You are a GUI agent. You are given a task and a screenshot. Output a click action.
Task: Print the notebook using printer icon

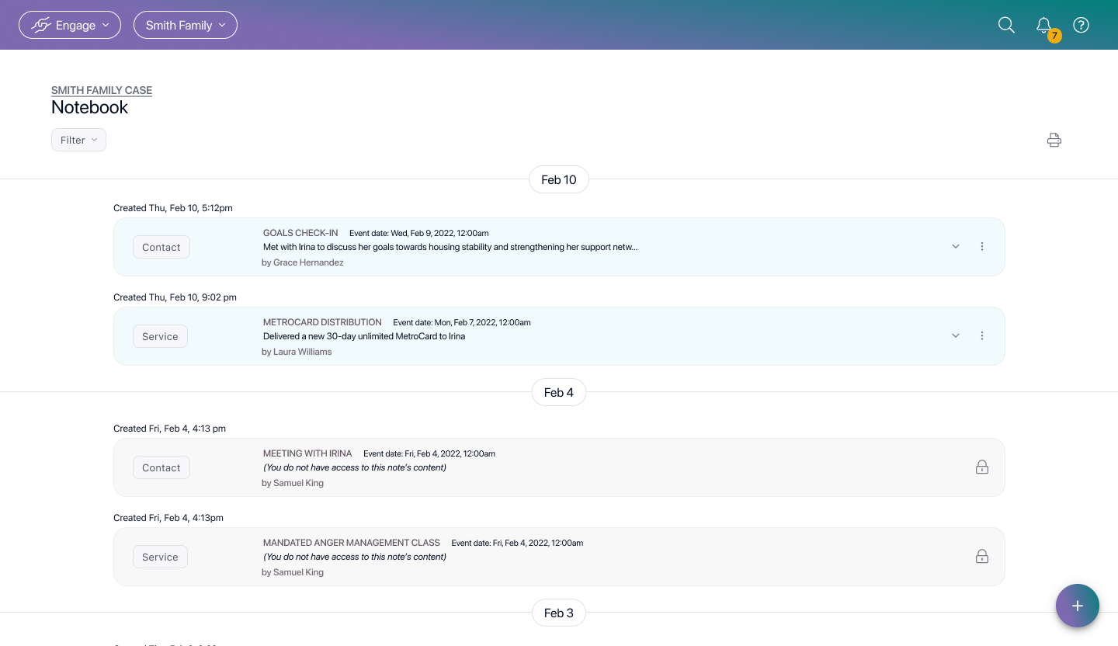(x=1054, y=140)
